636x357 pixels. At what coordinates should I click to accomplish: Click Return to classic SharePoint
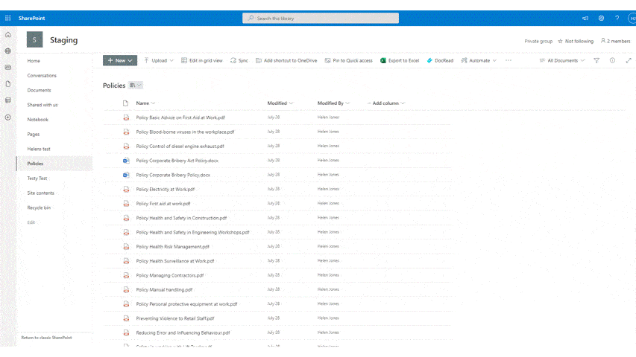click(x=47, y=338)
